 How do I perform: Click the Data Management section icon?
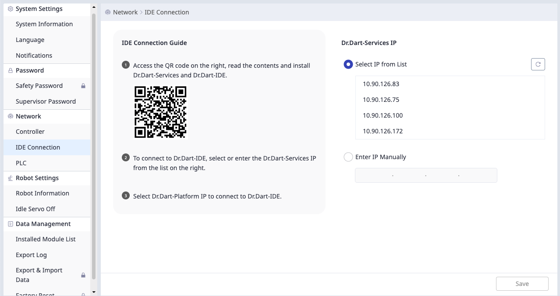tap(11, 224)
